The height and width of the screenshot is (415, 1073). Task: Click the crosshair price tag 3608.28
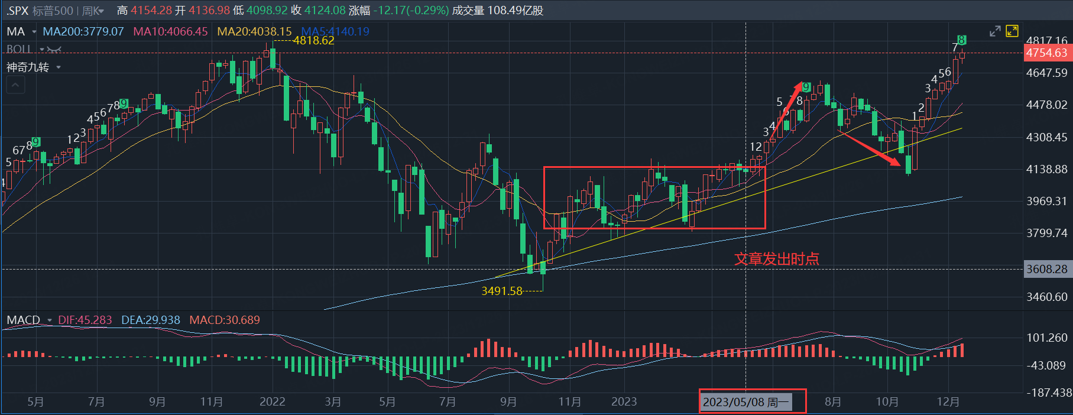(x=1047, y=269)
